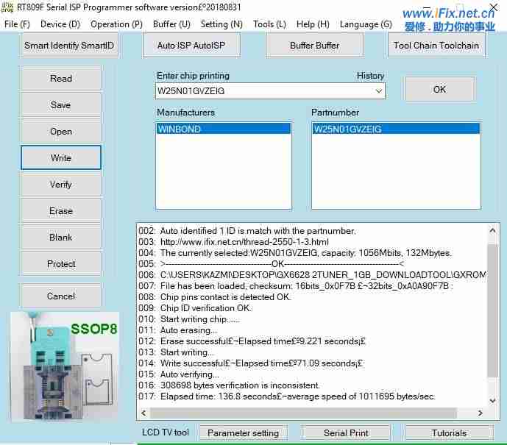This screenshot has width=507, height=445.
Task: Click the chip printing input field
Action: [263, 91]
